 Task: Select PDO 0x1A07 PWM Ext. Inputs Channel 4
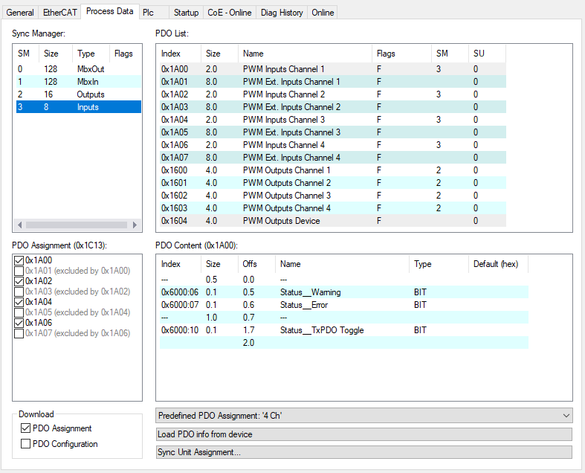click(333, 158)
